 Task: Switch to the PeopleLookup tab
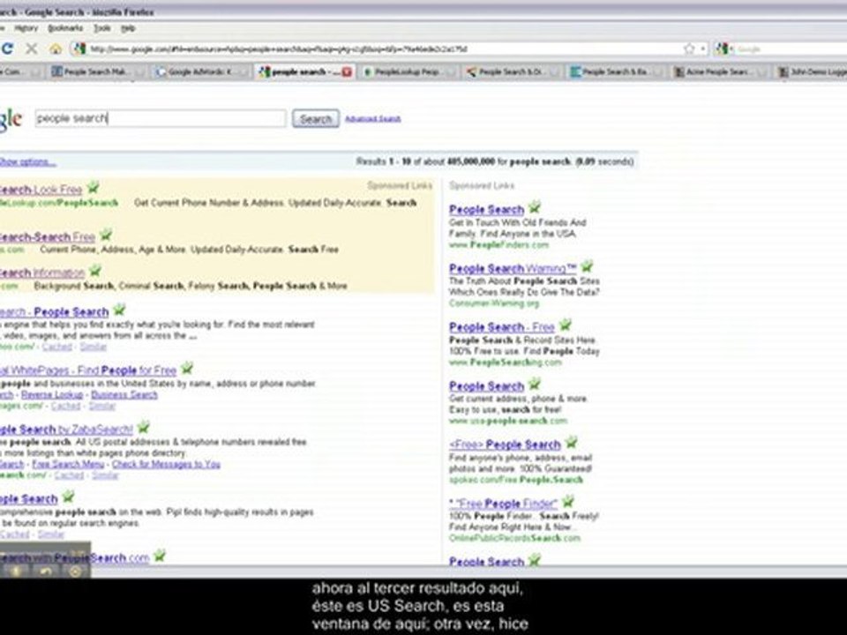[x=409, y=71]
